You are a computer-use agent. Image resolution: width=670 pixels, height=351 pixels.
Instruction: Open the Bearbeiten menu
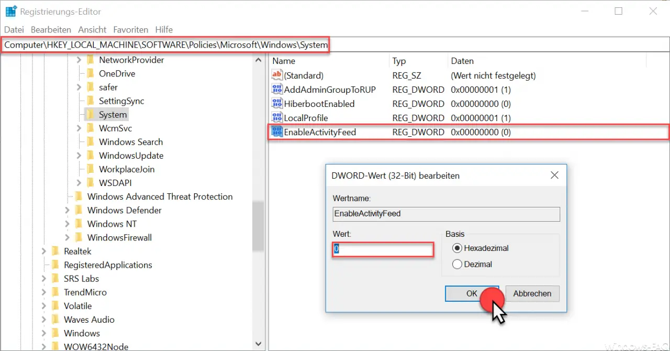point(51,30)
